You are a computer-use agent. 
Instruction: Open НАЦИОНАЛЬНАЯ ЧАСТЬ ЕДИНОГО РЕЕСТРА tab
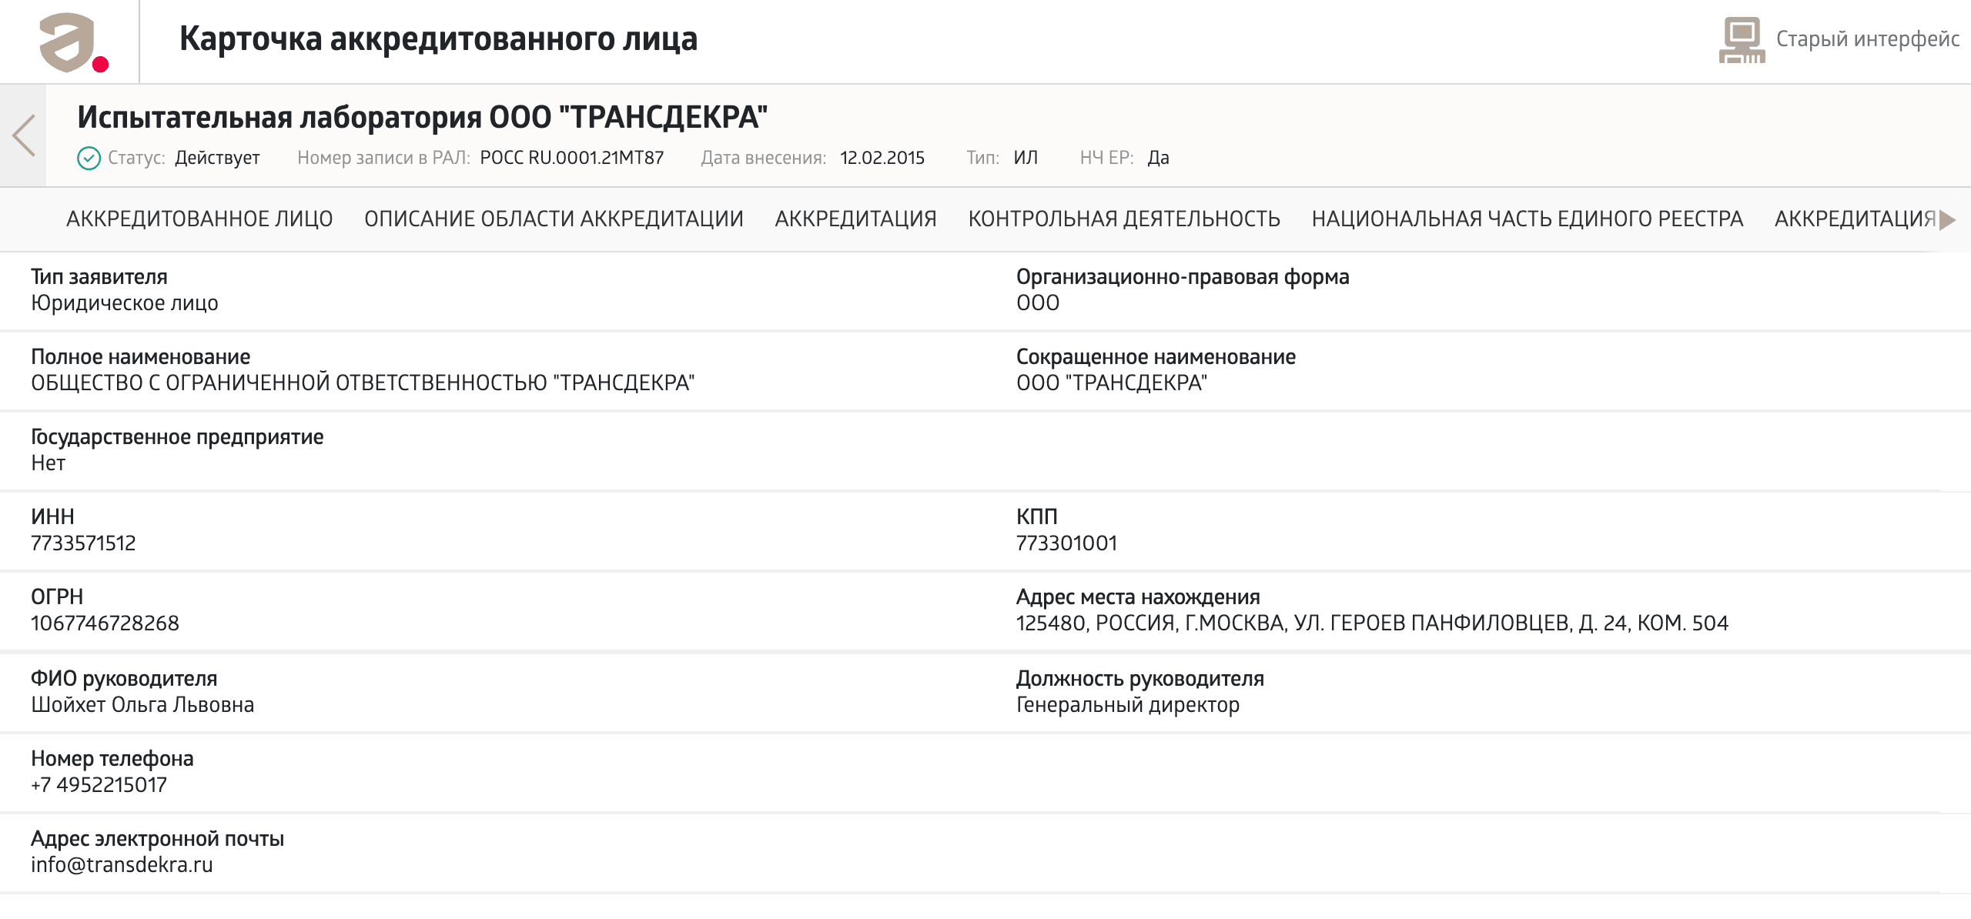pos(1528,219)
